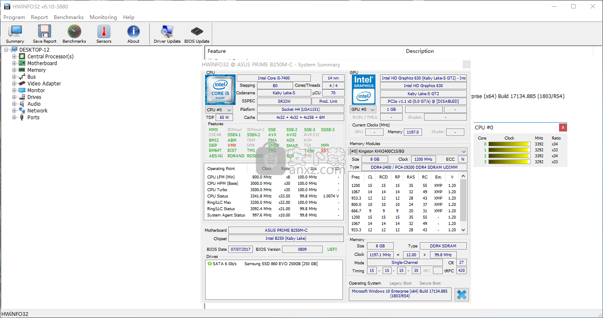Click the BIOS Date 07/07/2017 field
Viewport: 603px width, 318px height.
241,249
